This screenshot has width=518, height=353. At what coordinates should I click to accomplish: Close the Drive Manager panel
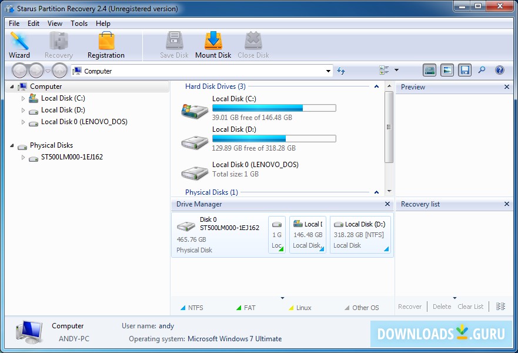(x=387, y=204)
